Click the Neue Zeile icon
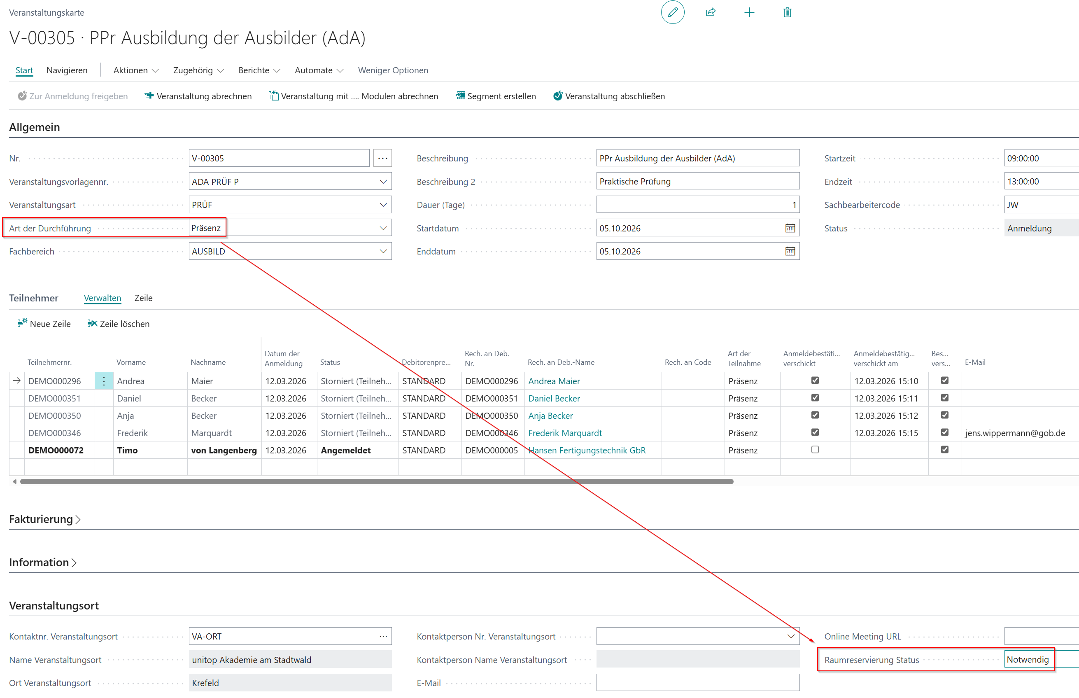The height and width of the screenshot is (698, 1079). (x=22, y=323)
